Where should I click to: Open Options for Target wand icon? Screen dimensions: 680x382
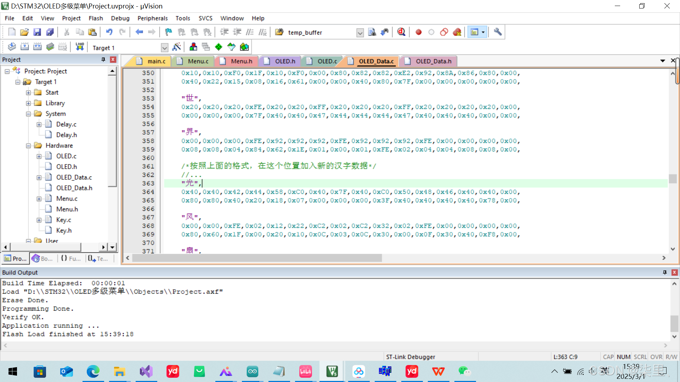point(176,47)
